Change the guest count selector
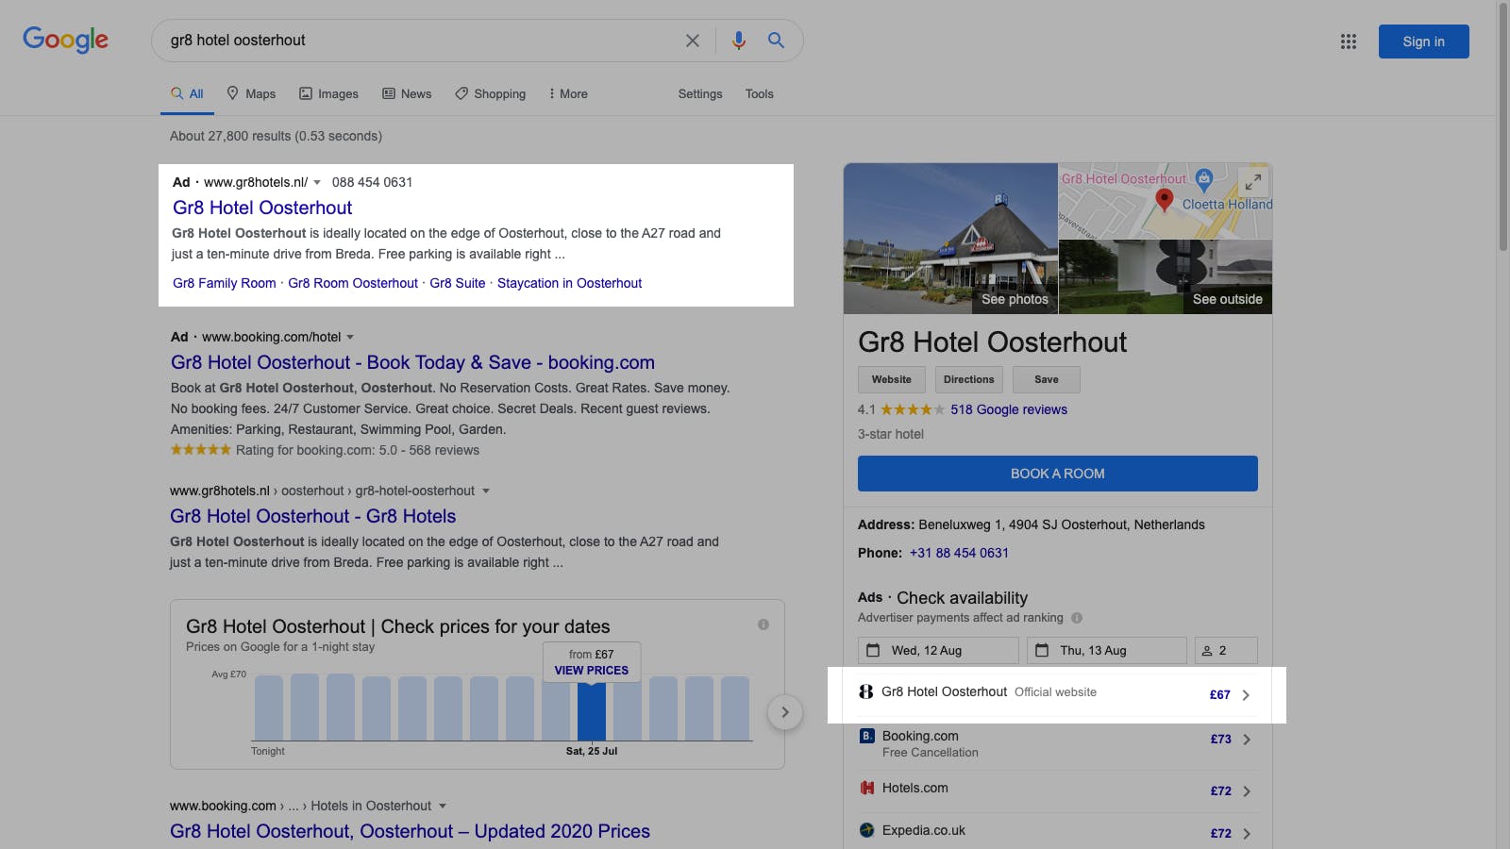The width and height of the screenshot is (1510, 849). coord(1226,650)
